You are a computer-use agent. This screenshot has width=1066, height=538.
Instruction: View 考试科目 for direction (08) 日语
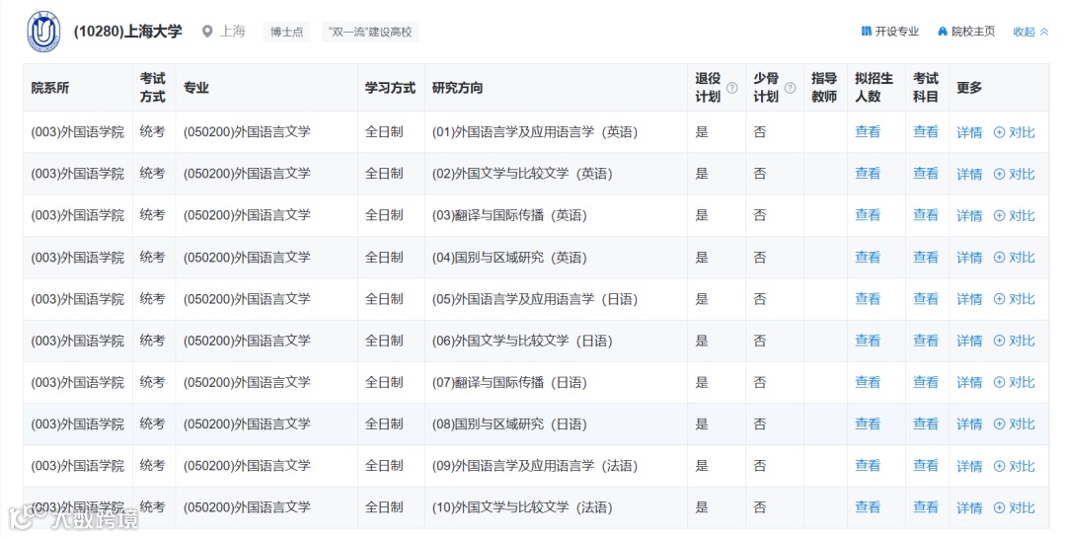(925, 423)
